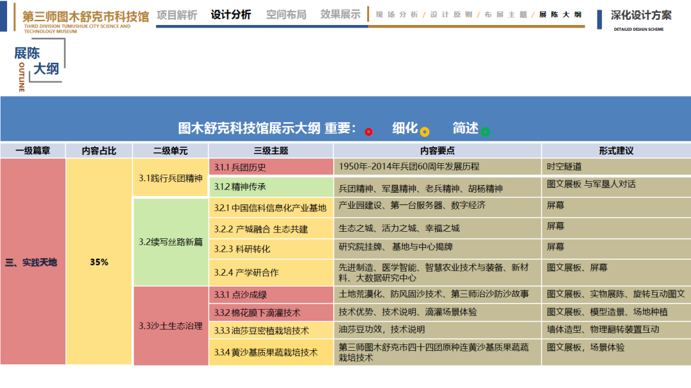691x388 pixels.
Task: Click the 第三师图木舒克市科技馆 title
Action: tap(86, 17)
